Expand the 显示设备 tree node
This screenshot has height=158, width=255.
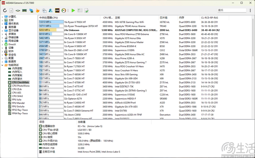tap(2, 31)
